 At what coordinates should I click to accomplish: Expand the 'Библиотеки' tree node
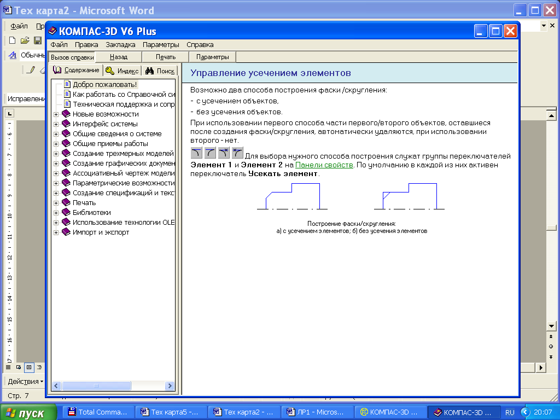(56, 213)
